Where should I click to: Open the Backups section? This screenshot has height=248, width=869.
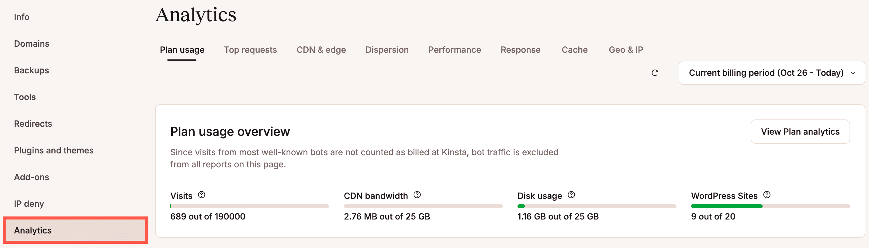(31, 70)
